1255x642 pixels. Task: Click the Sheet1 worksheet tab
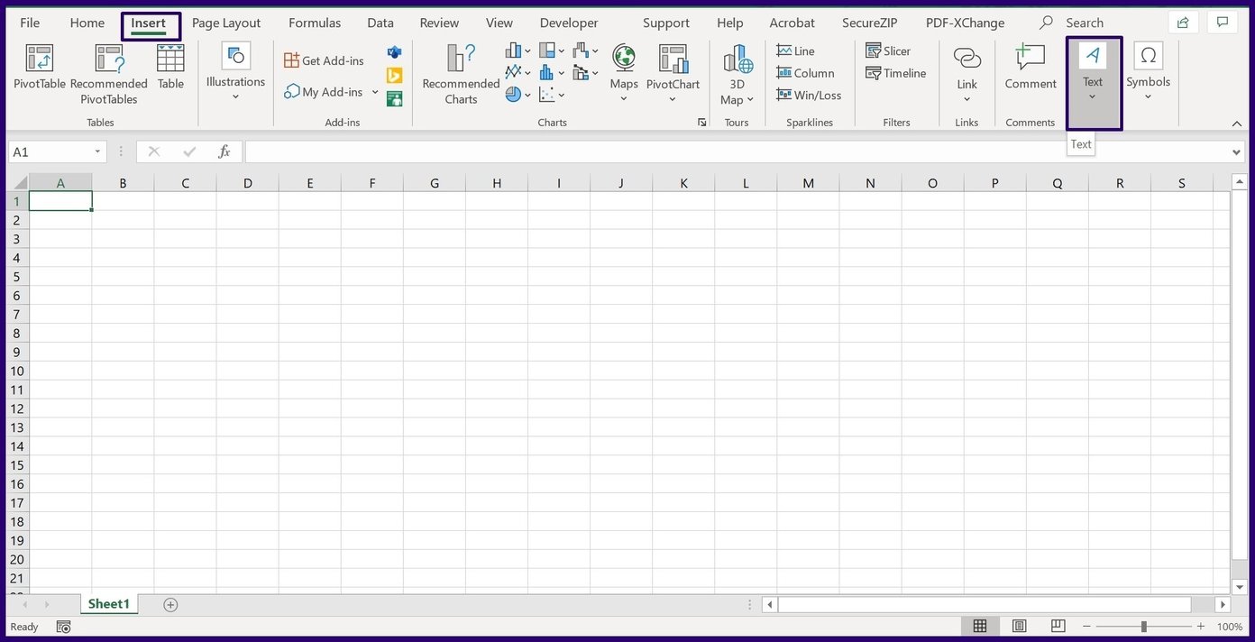coord(108,603)
